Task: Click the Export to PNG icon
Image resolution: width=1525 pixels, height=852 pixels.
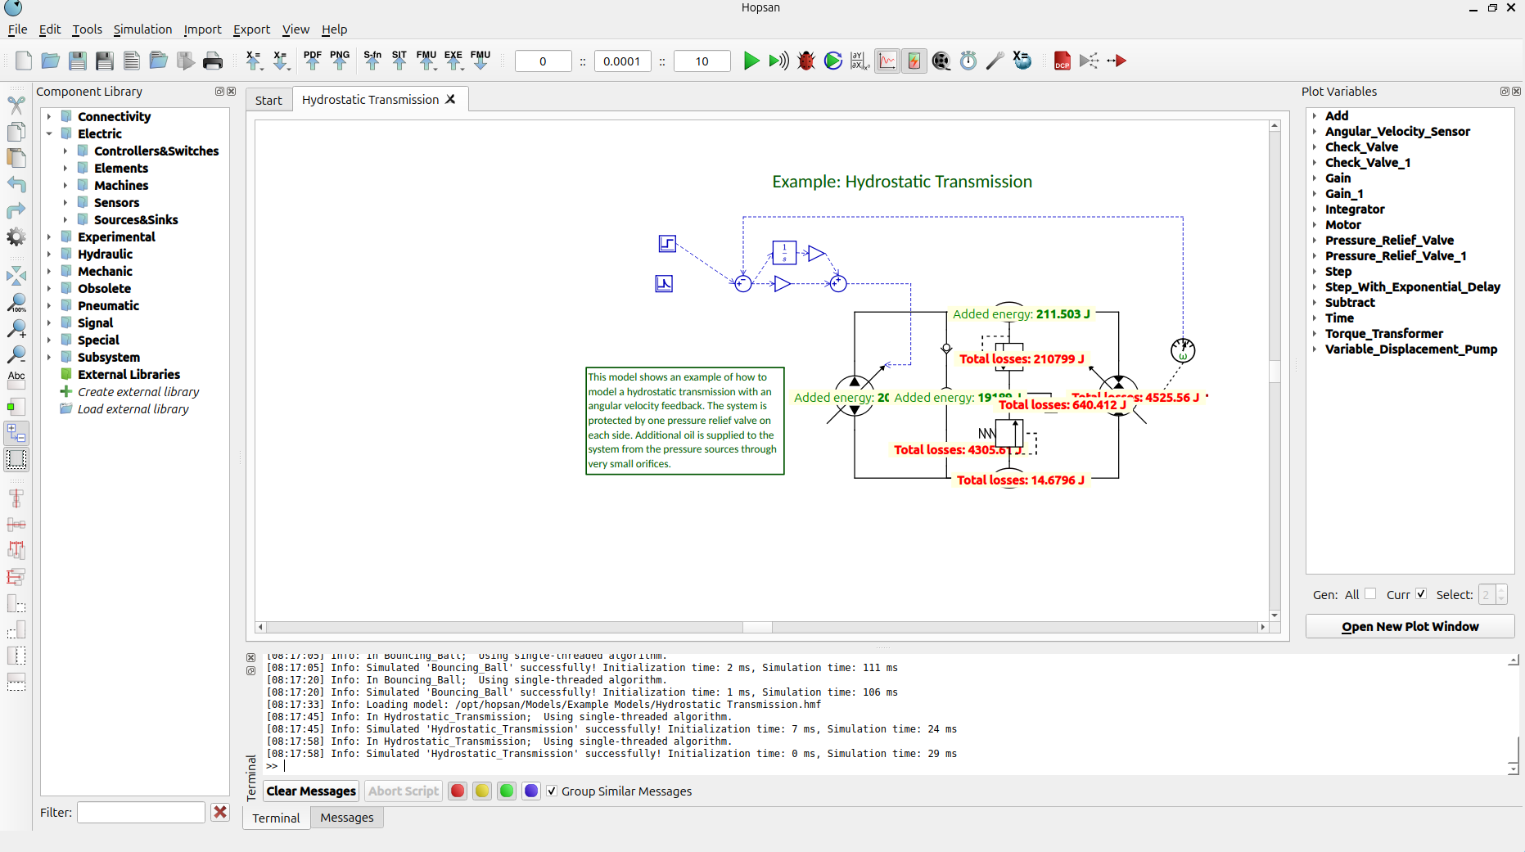Action: (x=340, y=61)
